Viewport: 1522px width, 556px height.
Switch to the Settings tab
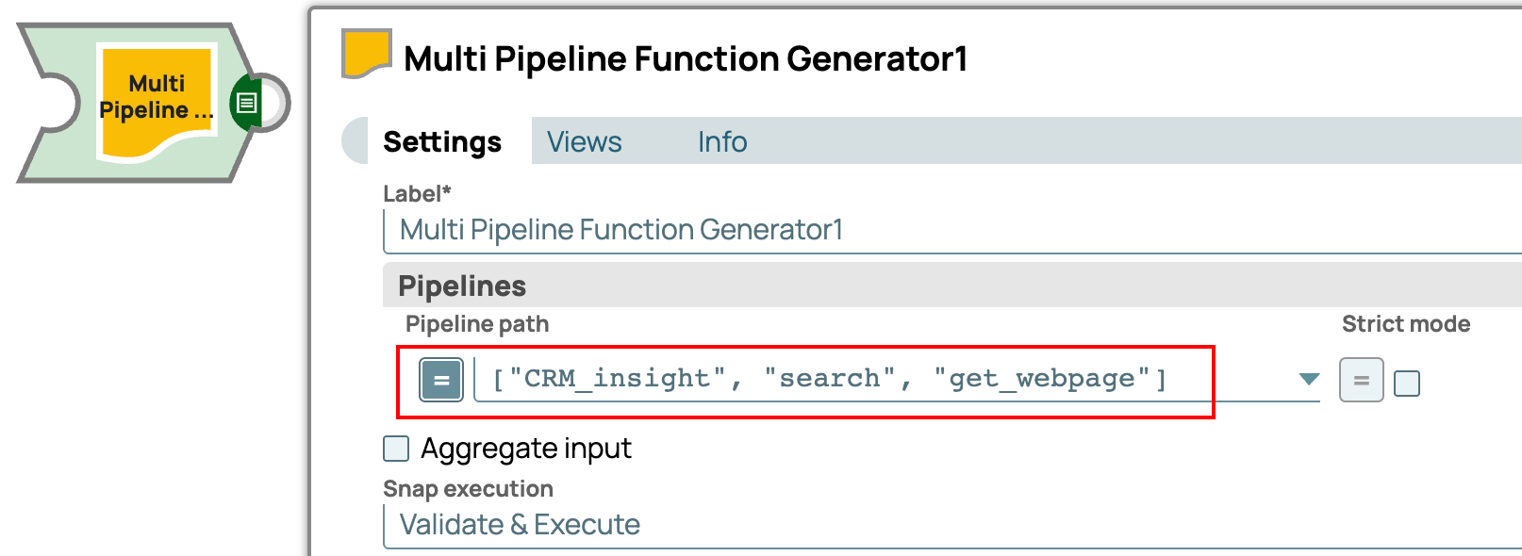coord(442,142)
